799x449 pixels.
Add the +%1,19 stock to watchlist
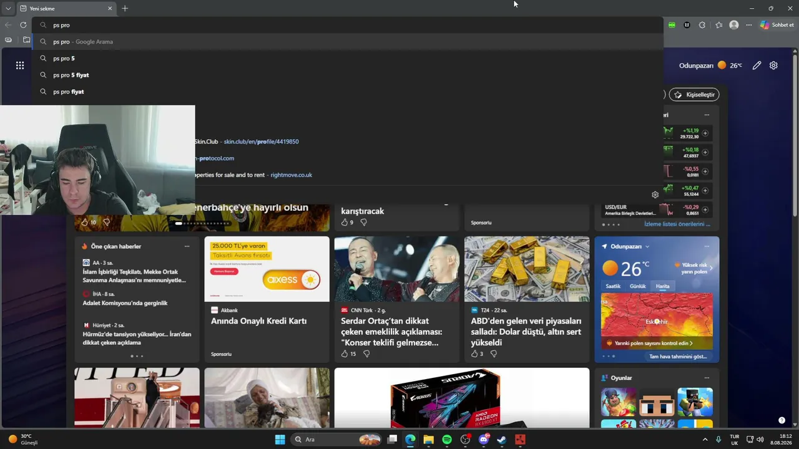[x=705, y=133]
